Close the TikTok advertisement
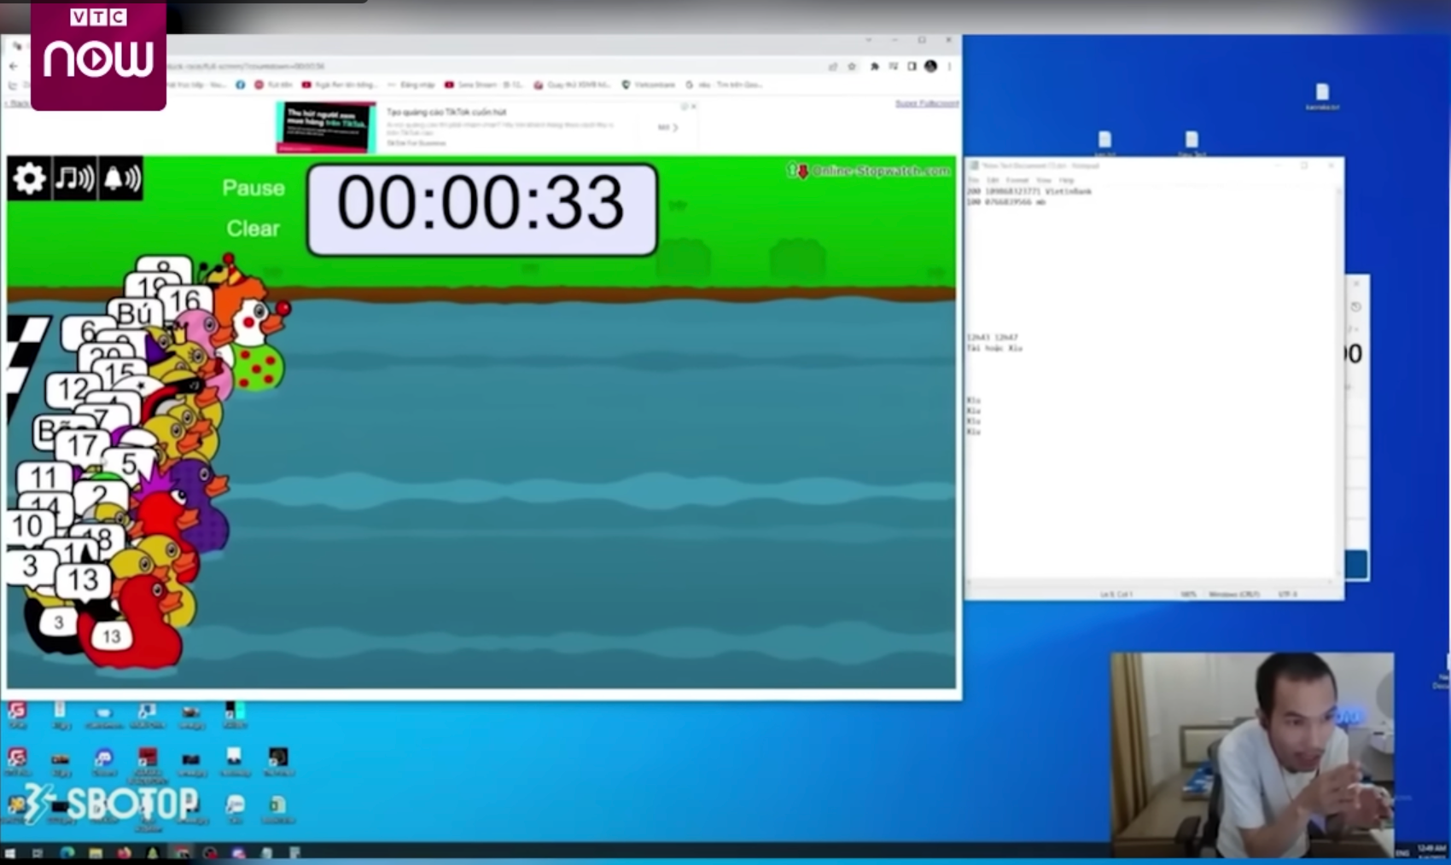This screenshot has width=1451, height=865. click(x=694, y=107)
